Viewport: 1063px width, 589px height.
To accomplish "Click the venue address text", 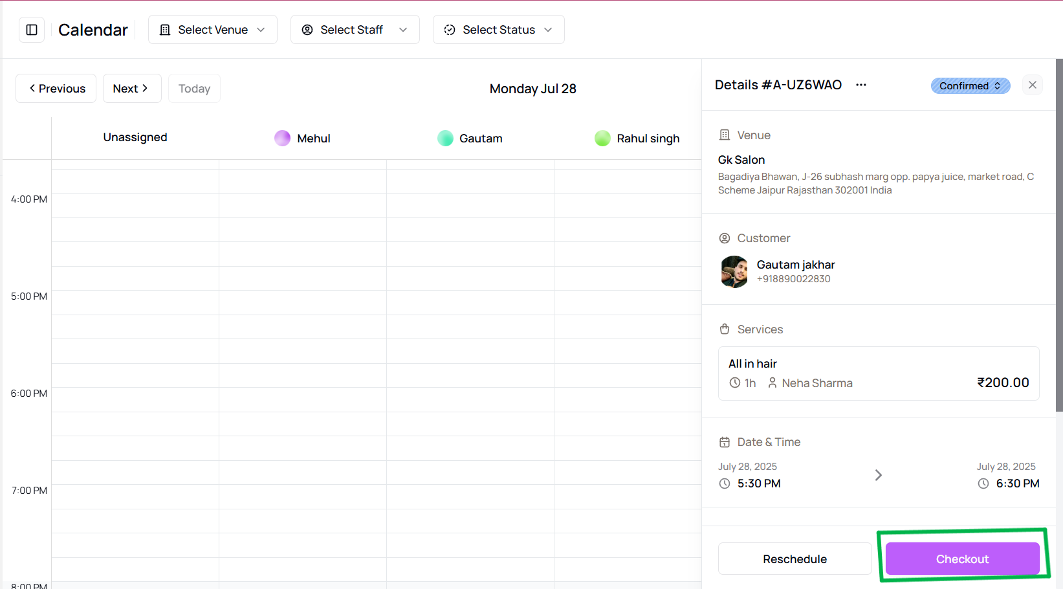I will [x=876, y=183].
